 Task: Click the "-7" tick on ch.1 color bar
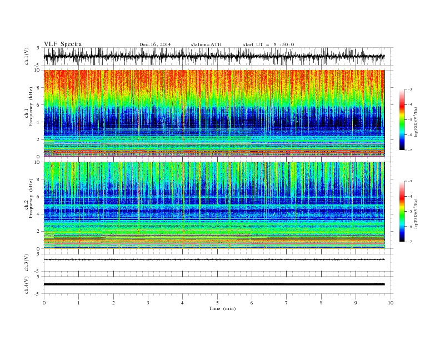click(410, 150)
